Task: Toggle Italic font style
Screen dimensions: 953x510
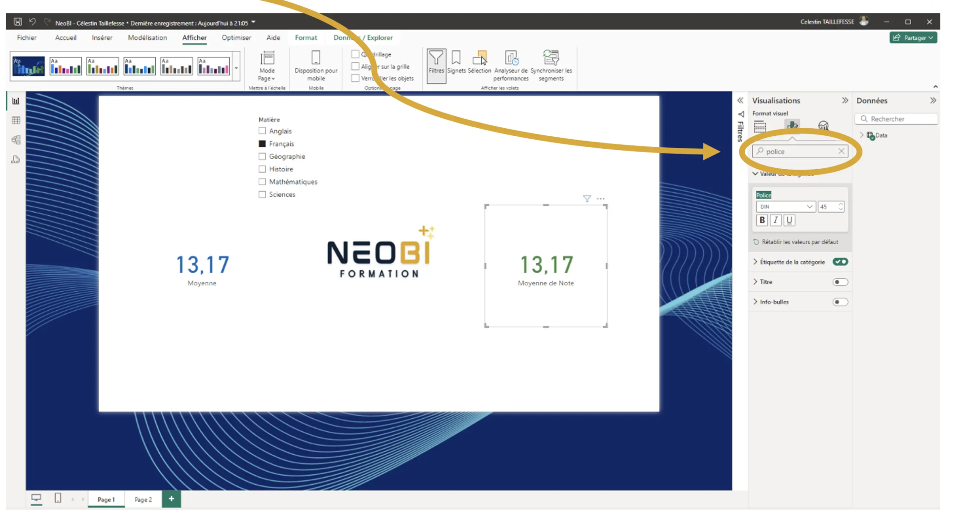Action: tap(776, 220)
